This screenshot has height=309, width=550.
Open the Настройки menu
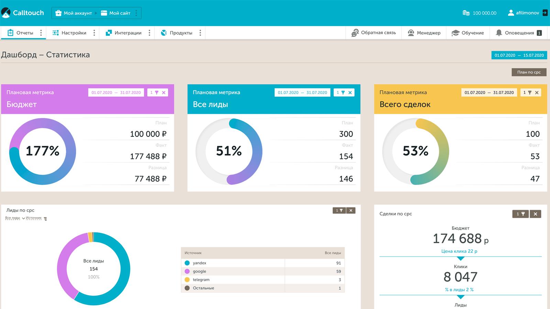pyautogui.click(x=69, y=33)
